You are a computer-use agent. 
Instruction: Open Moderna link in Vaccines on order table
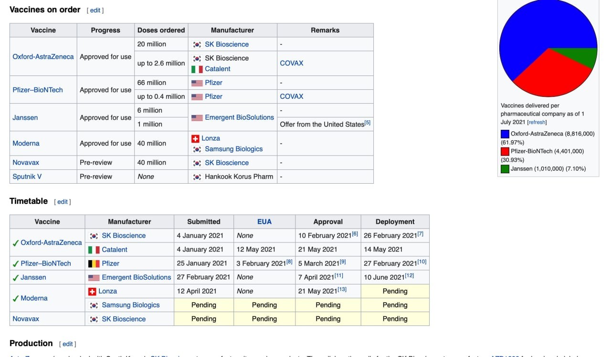tap(26, 143)
